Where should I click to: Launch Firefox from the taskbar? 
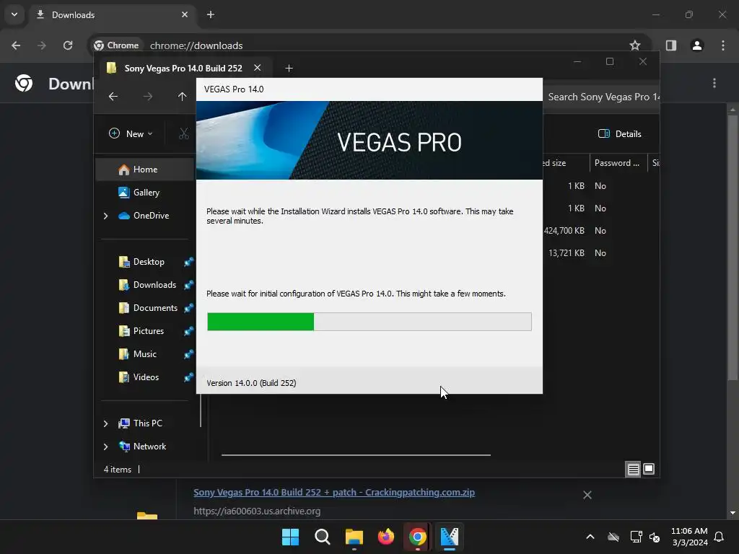[x=386, y=537]
